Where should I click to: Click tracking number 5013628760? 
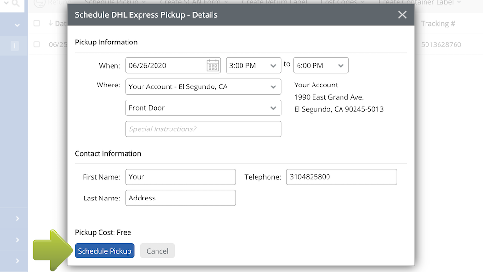[441, 44]
